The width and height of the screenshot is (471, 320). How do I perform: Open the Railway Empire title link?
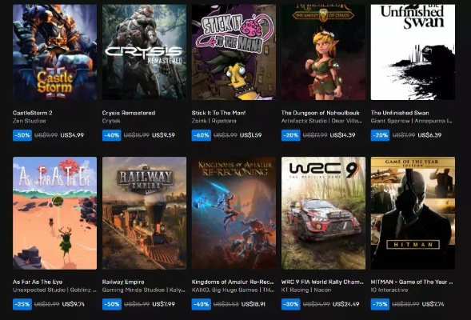[x=123, y=282]
